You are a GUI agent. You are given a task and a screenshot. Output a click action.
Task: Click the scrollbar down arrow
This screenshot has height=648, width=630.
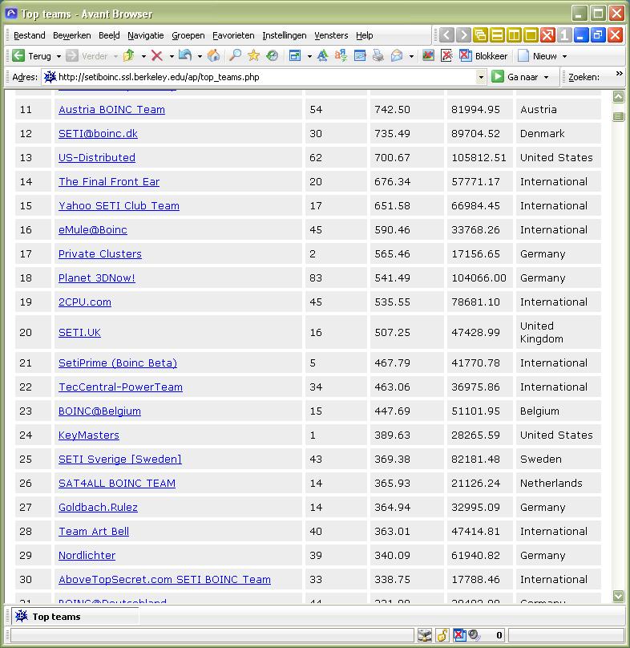(x=618, y=596)
